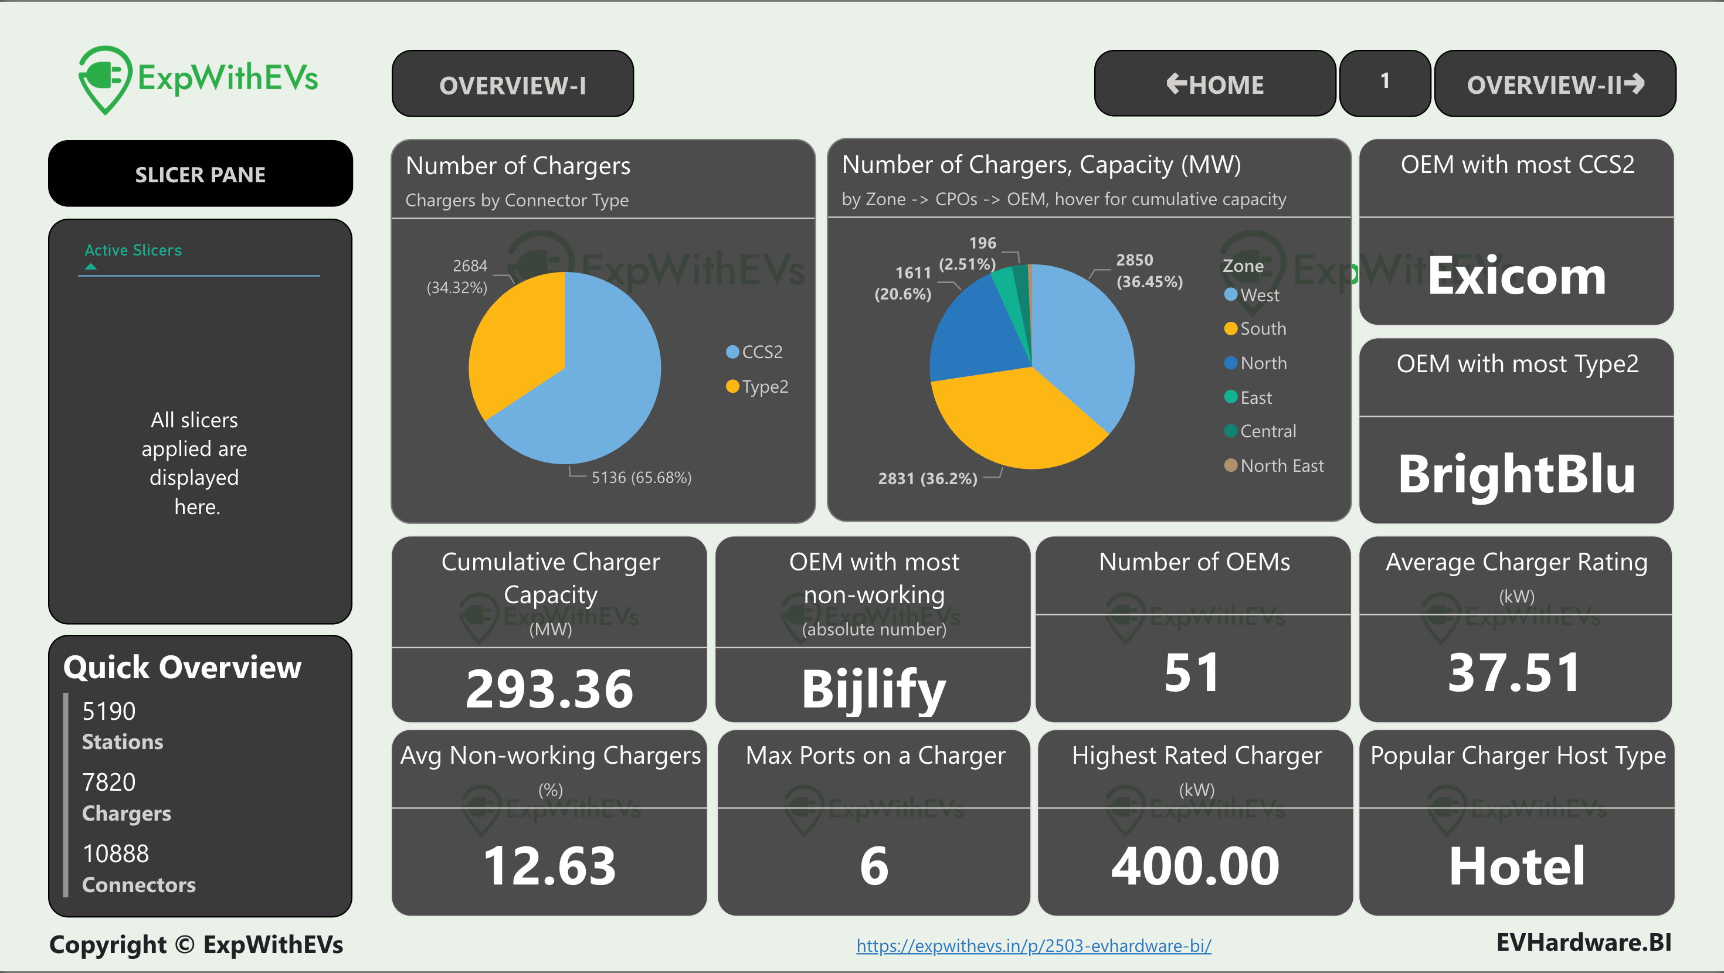Click the 1611 (20.6%) data label
1724x973 pixels.
(x=903, y=283)
